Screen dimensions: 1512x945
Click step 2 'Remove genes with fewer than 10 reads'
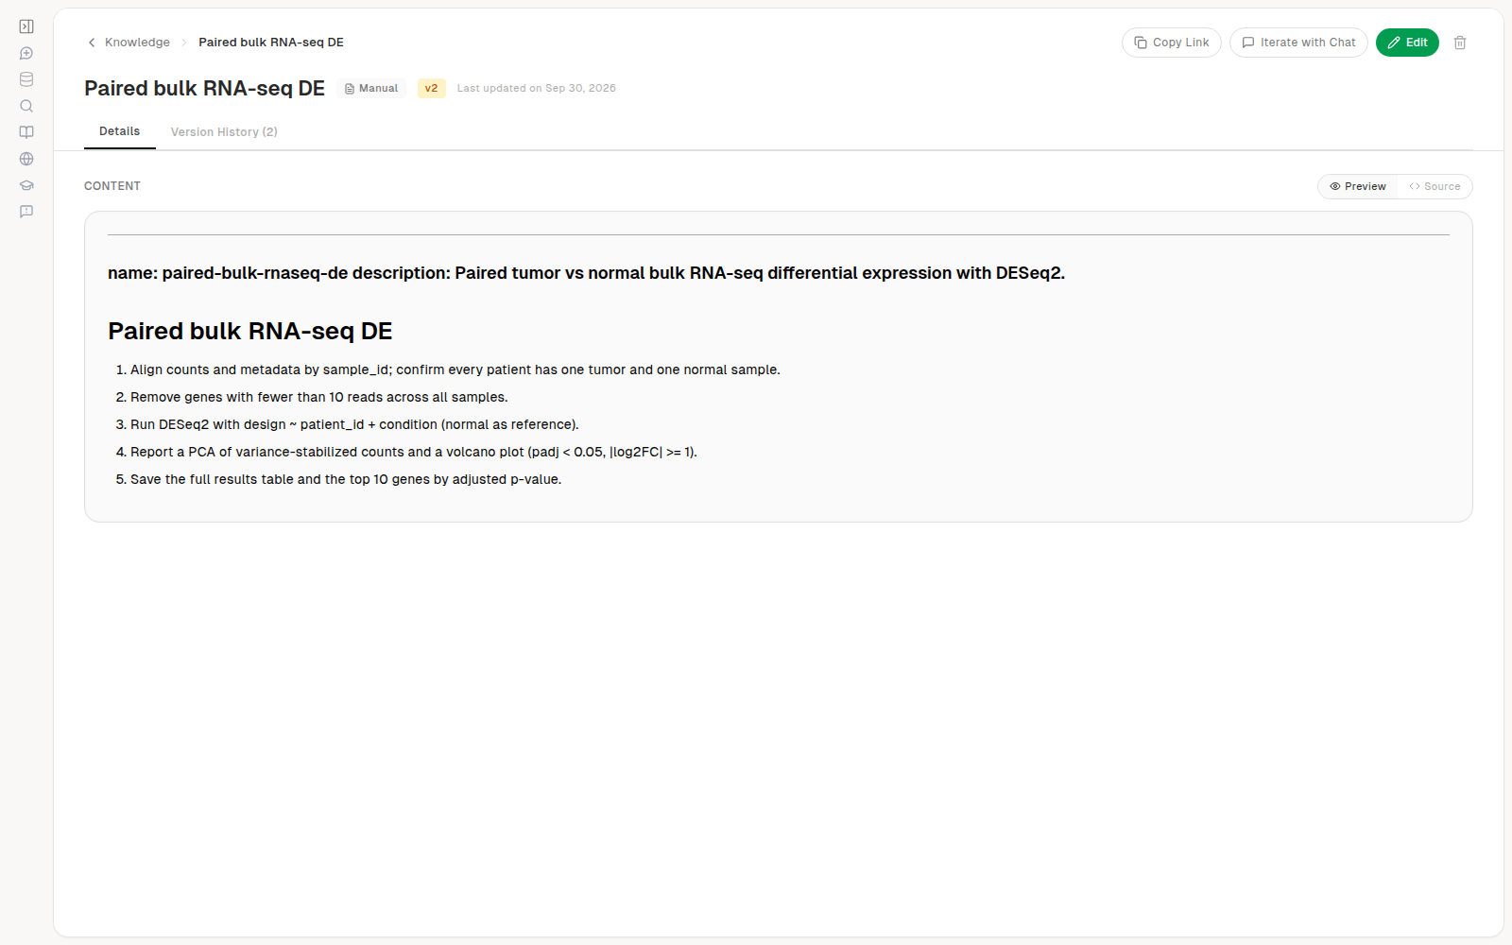(319, 397)
